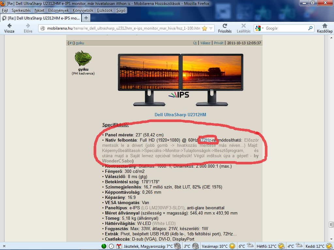
Task: Click the Válasz reply link
Action: pos(205,43)
